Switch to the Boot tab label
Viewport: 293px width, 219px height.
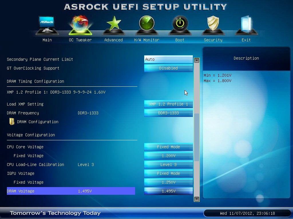point(180,40)
